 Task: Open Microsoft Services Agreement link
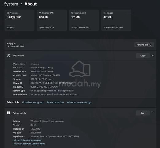27,140
